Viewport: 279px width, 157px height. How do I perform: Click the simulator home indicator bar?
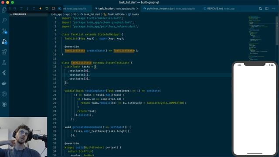click(255, 154)
